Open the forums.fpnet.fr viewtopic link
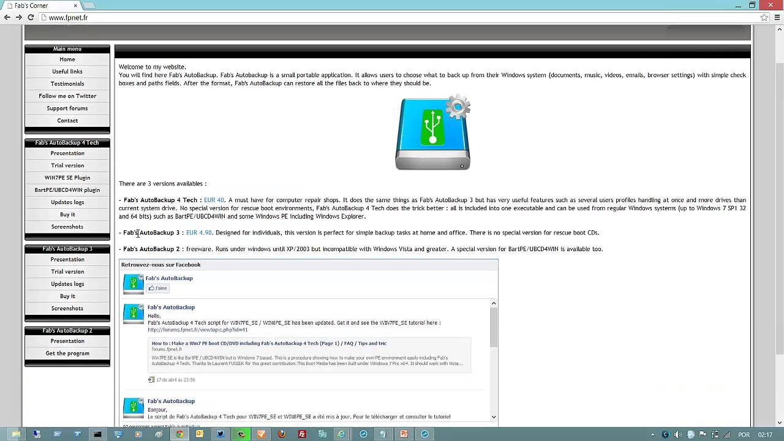Image resolution: width=784 pixels, height=441 pixels. [x=197, y=330]
